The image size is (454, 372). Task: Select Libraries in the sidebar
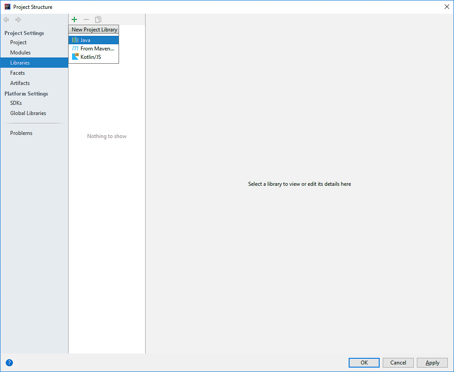click(20, 63)
